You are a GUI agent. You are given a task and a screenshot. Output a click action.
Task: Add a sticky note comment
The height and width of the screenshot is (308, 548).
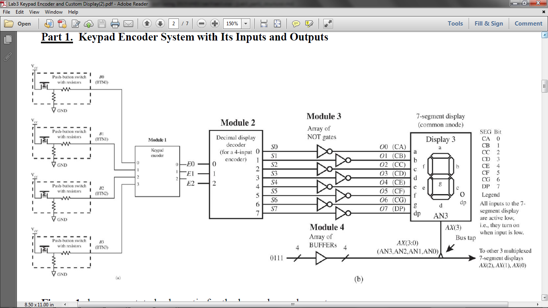296,24
